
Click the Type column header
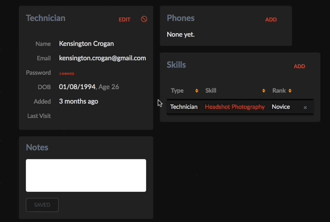coord(177,90)
